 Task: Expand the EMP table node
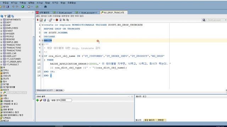point(1,25)
